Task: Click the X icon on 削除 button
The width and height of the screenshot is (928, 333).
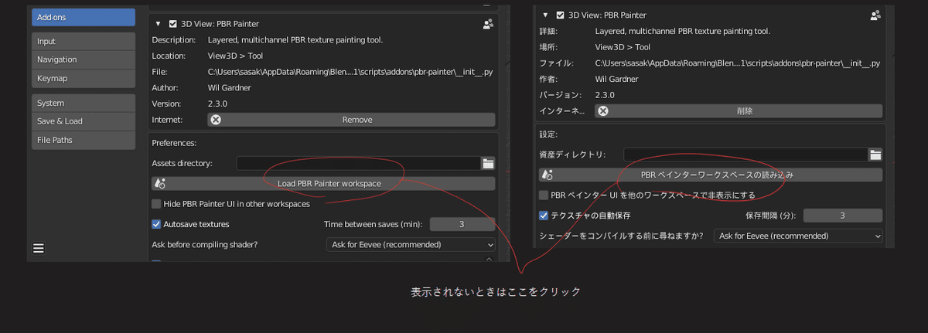Action: [x=604, y=110]
